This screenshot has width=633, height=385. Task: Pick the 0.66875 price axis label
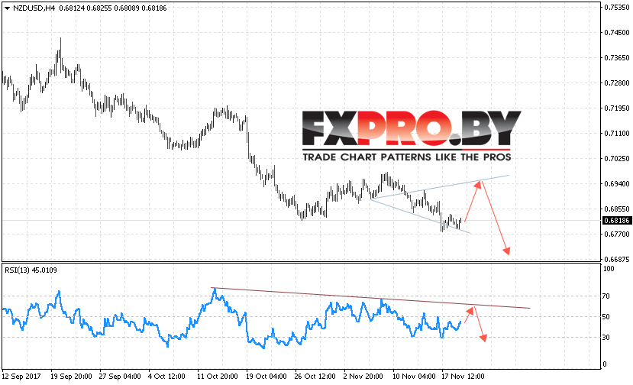click(617, 259)
